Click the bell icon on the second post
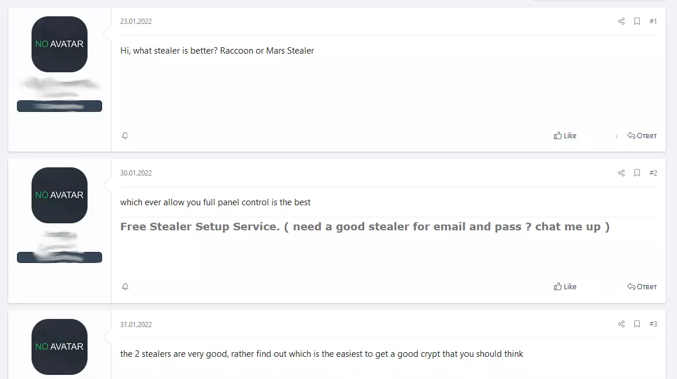 (x=125, y=286)
